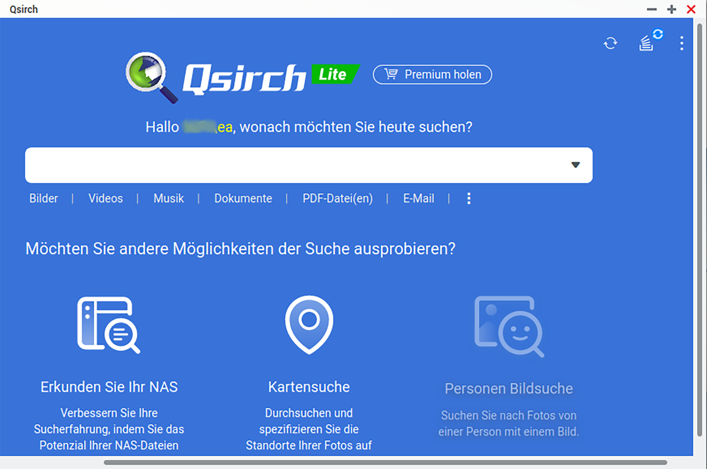Filter search by Musik
This screenshot has width=707, height=469.
(x=168, y=198)
